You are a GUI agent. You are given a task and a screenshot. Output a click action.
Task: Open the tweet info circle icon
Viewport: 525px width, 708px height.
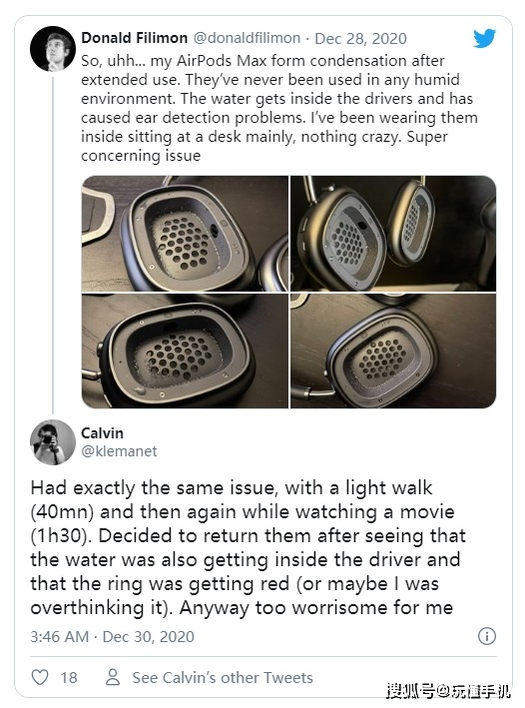[487, 636]
